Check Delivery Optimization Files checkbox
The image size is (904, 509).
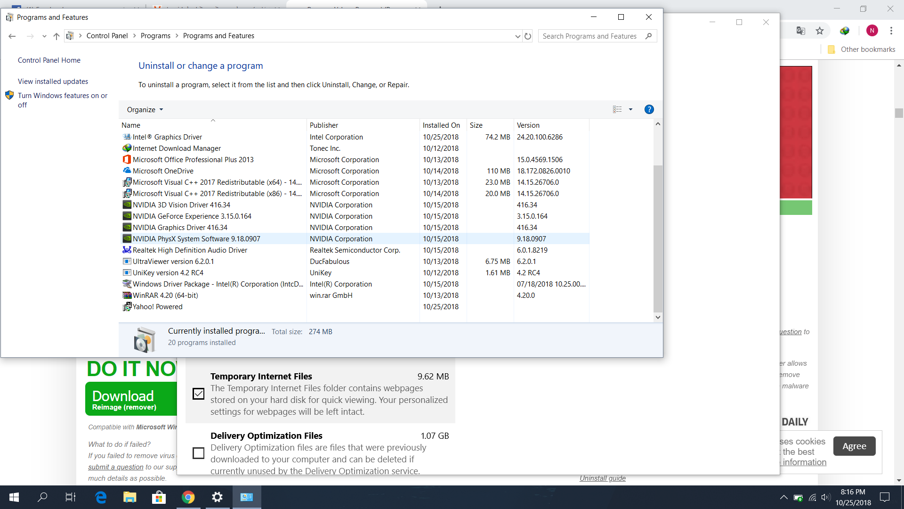tap(199, 453)
